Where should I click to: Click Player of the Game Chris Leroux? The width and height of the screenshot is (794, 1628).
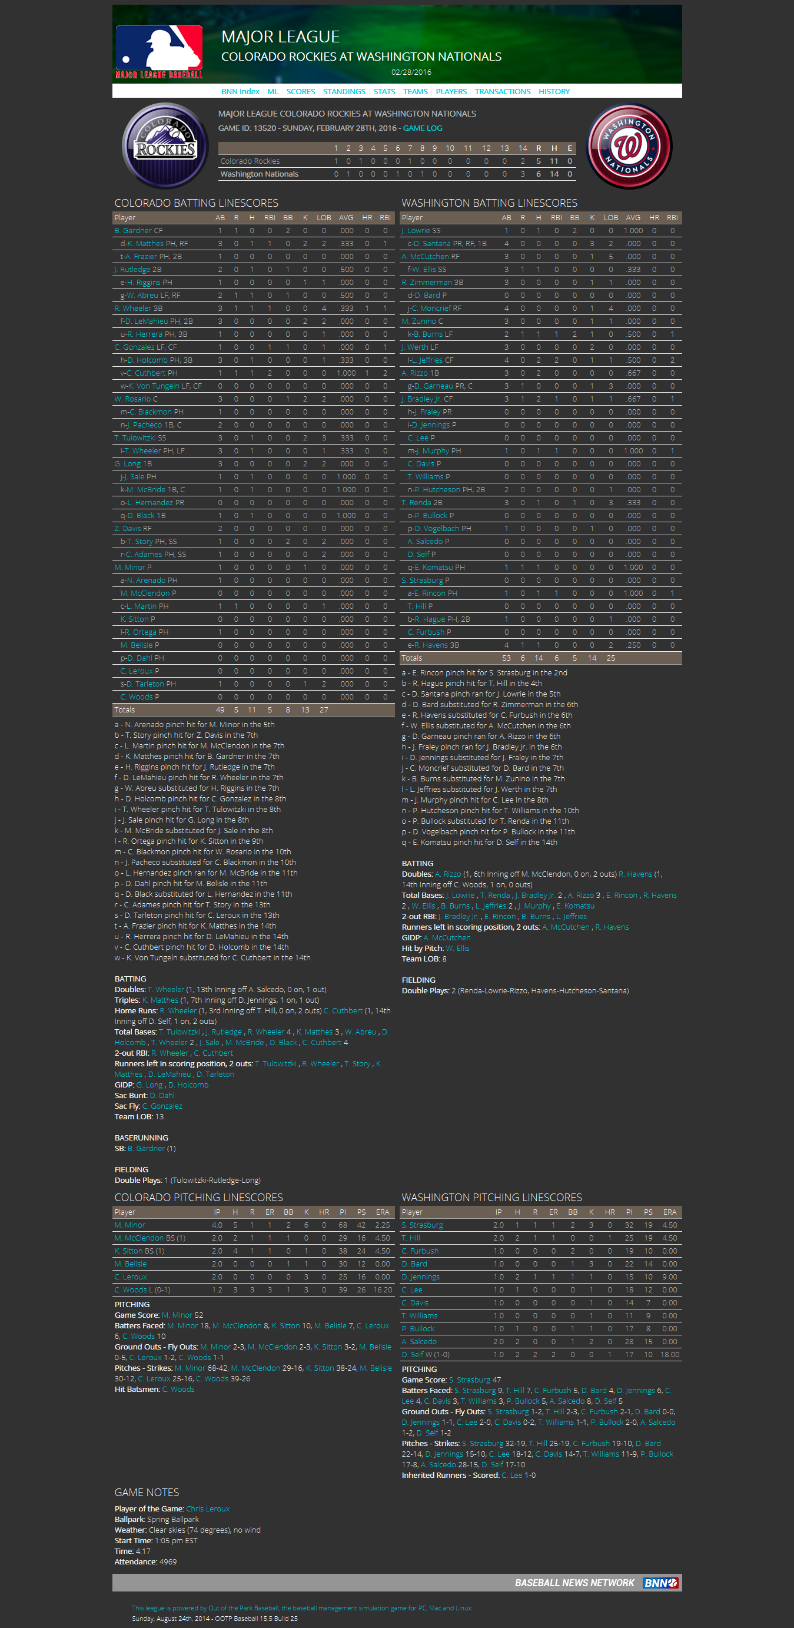point(207,1508)
